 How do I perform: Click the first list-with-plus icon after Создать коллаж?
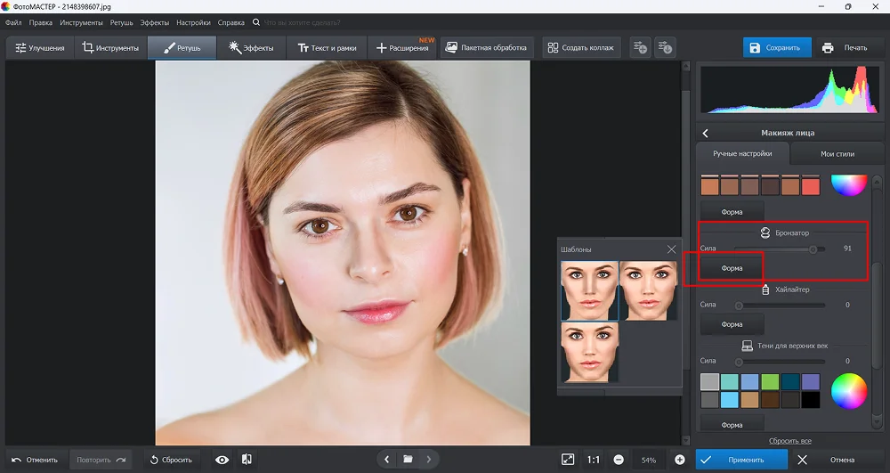pos(640,48)
